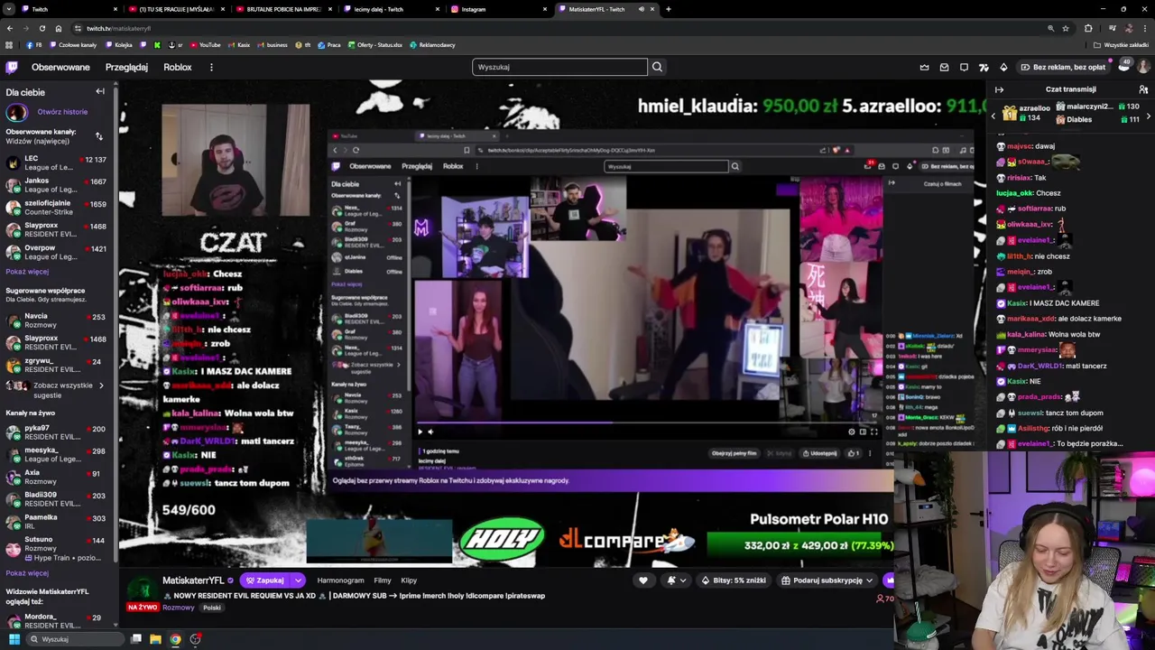Screen dimensions: 1155x650
Task: Open the YouTube bookmark in bookmarks bar
Action: 206,44
